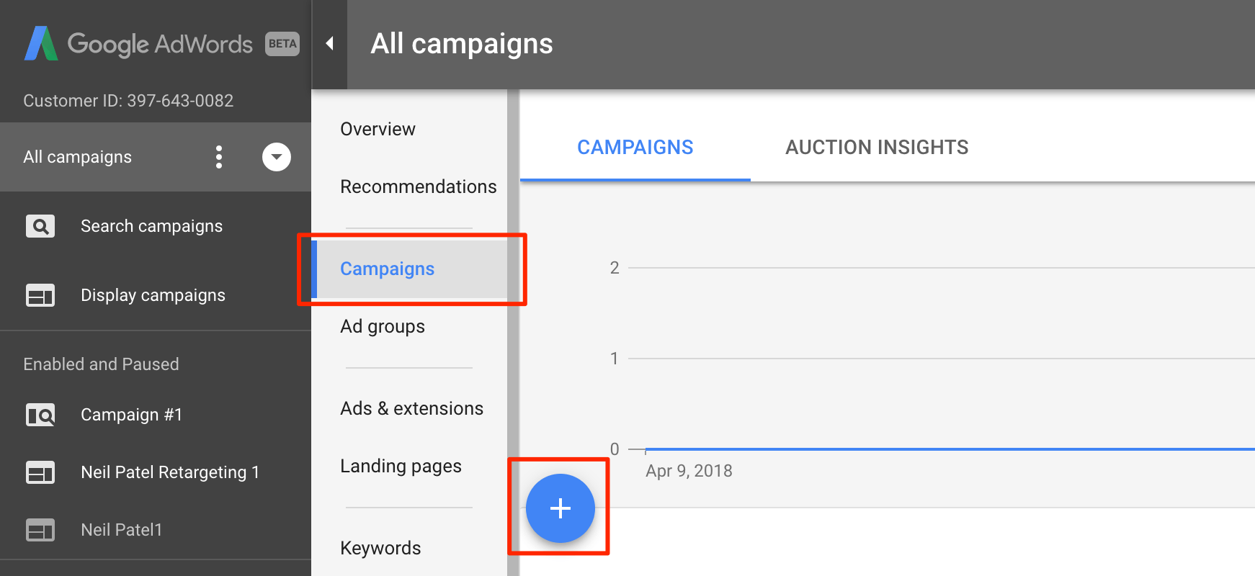This screenshot has height=576, width=1255.
Task: Click the Campaign #1 search icon
Action: 40,415
